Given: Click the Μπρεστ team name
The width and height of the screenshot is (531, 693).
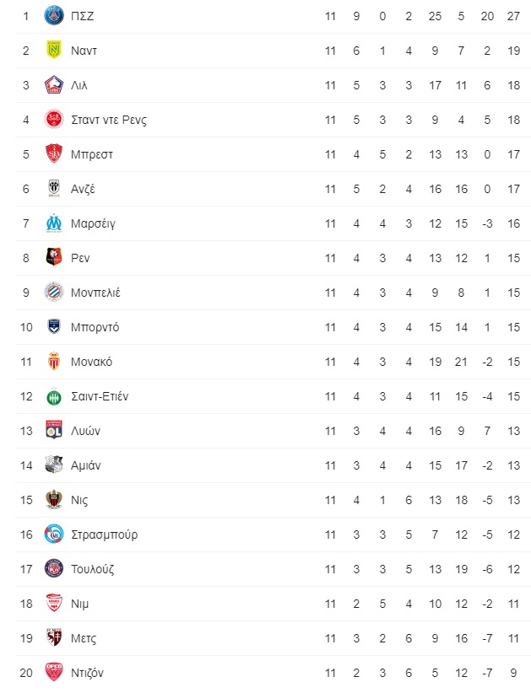Looking at the screenshot, I should [92, 154].
